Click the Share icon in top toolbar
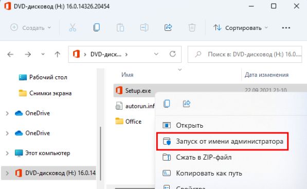 click(168, 28)
